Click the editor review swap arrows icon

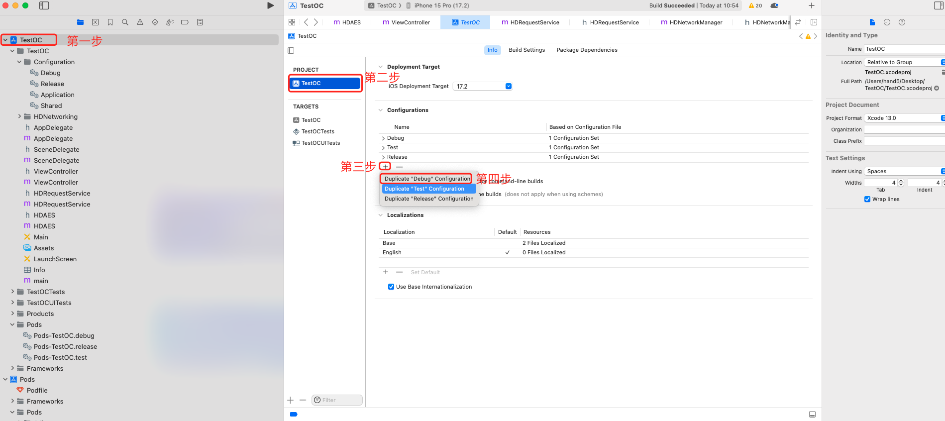pyautogui.click(x=798, y=22)
